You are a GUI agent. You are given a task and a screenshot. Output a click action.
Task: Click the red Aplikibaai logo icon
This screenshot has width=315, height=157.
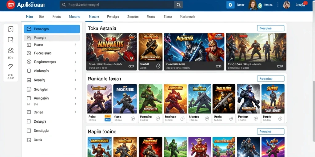coord(11,5)
